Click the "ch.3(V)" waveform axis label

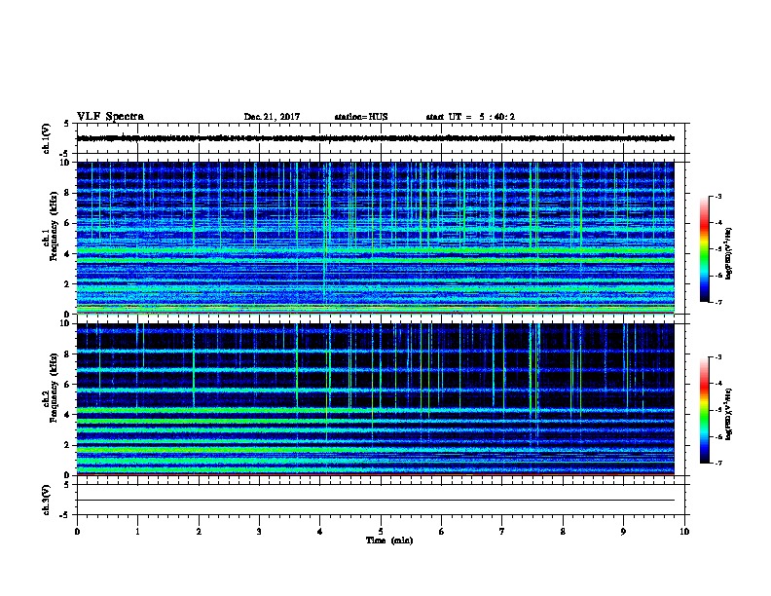pyautogui.click(x=46, y=500)
